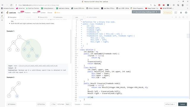Toggle the Autocomplete option
The width and height of the screenshot is (190, 107).
92,17
